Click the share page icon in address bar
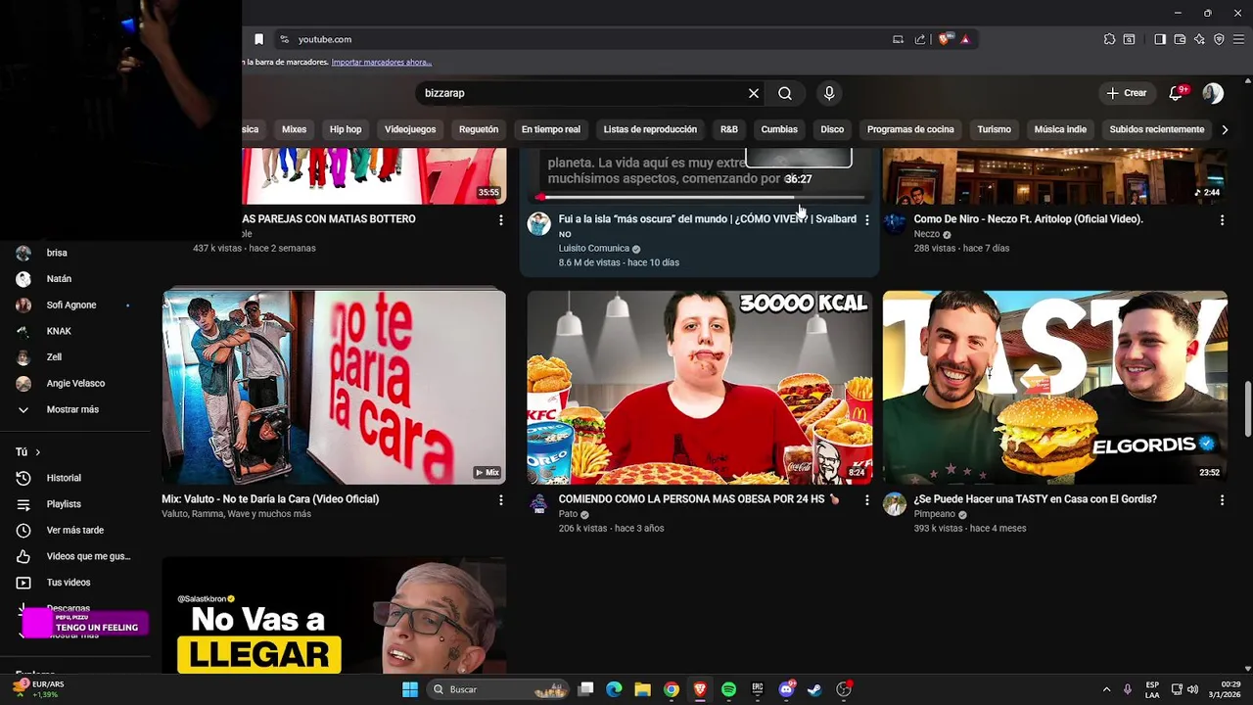 tap(920, 39)
